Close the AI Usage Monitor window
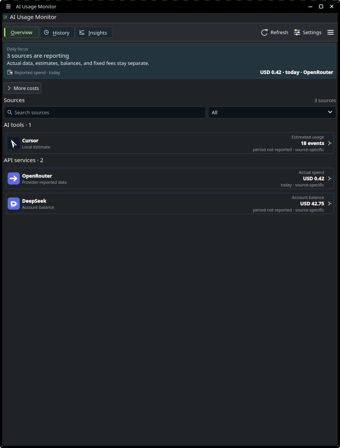Screen dimensions: 340x448 pyautogui.click(x=331, y=6)
